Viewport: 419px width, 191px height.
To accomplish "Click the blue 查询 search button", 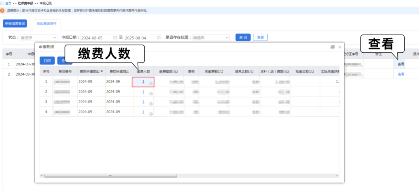I will click(243, 38).
